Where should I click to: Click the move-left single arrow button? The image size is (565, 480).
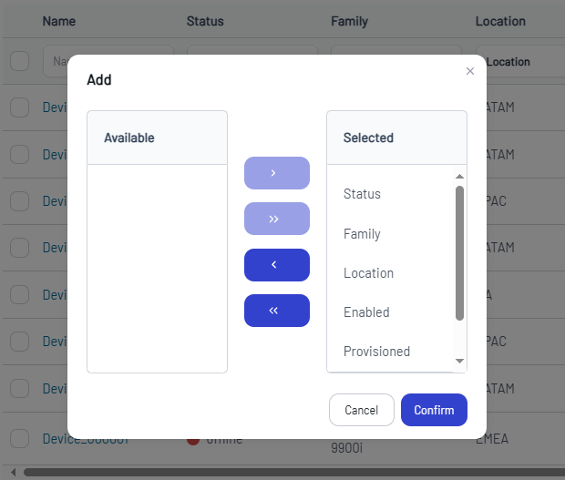click(x=276, y=265)
